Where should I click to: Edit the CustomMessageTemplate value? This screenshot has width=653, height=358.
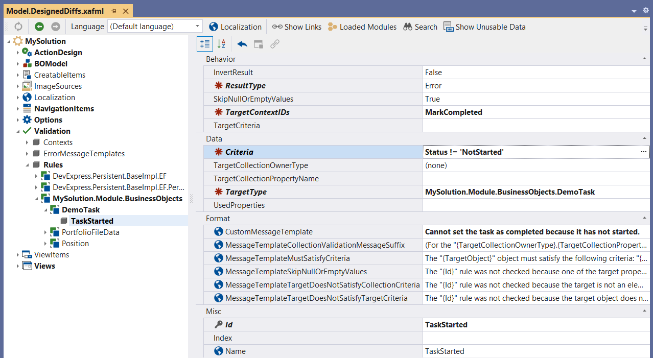(537, 232)
